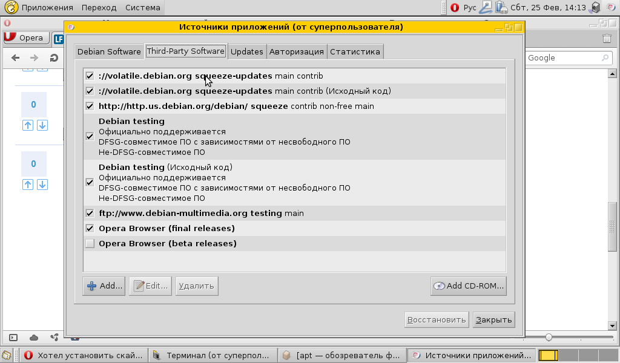The image size is (620, 363).
Task: Click Add CD-ROM... button
Action: (x=469, y=286)
